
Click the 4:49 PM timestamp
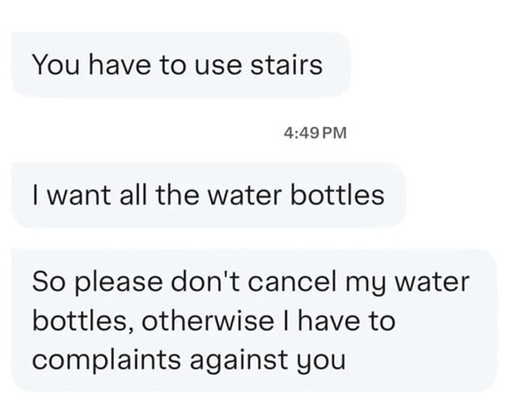click(315, 132)
